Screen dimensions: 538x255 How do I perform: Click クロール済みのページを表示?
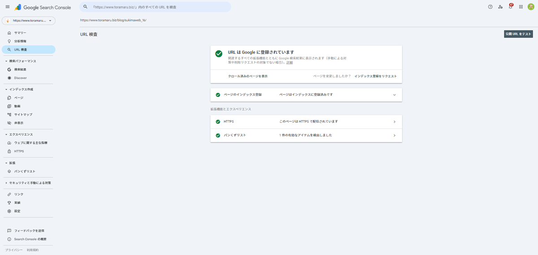(248, 76)
